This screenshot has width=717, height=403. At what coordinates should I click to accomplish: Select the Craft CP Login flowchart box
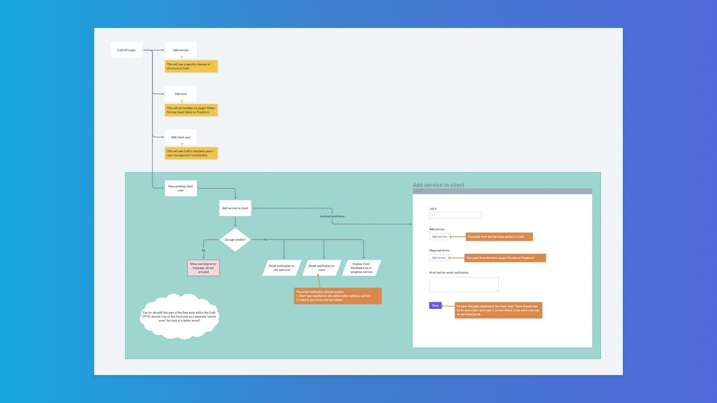126,50
